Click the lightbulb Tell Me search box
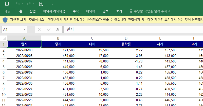 150,11
